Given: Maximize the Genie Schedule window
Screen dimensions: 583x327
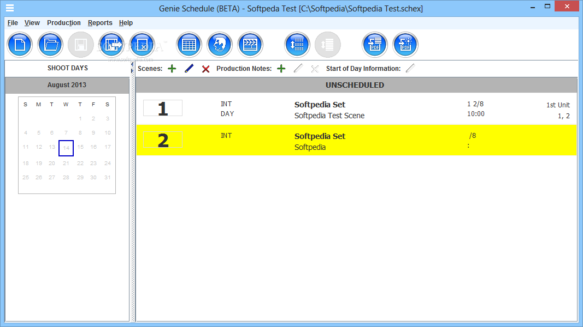Looking at the screenshot, I should (x=547, y=7).
